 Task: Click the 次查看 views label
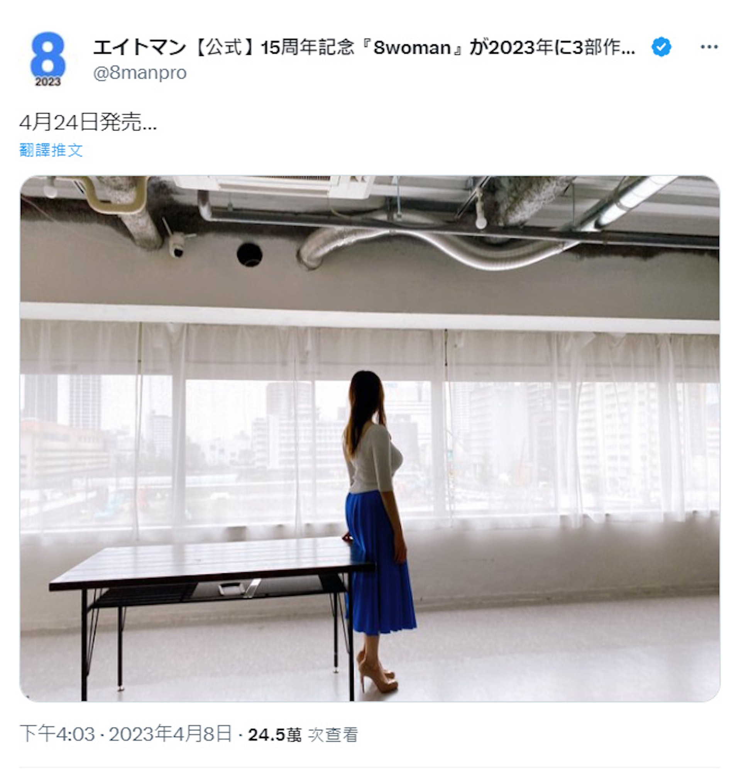click(x=333, y=735)
